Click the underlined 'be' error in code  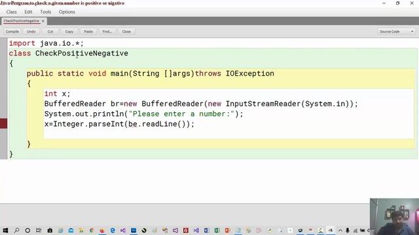(x=133, y=124)
